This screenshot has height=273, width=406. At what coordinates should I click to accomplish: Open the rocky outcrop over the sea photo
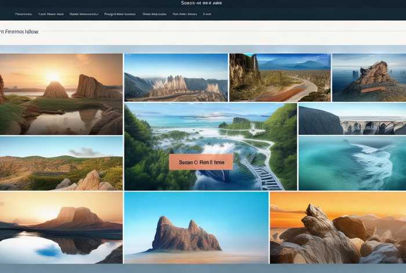click(x=368, y=78)
